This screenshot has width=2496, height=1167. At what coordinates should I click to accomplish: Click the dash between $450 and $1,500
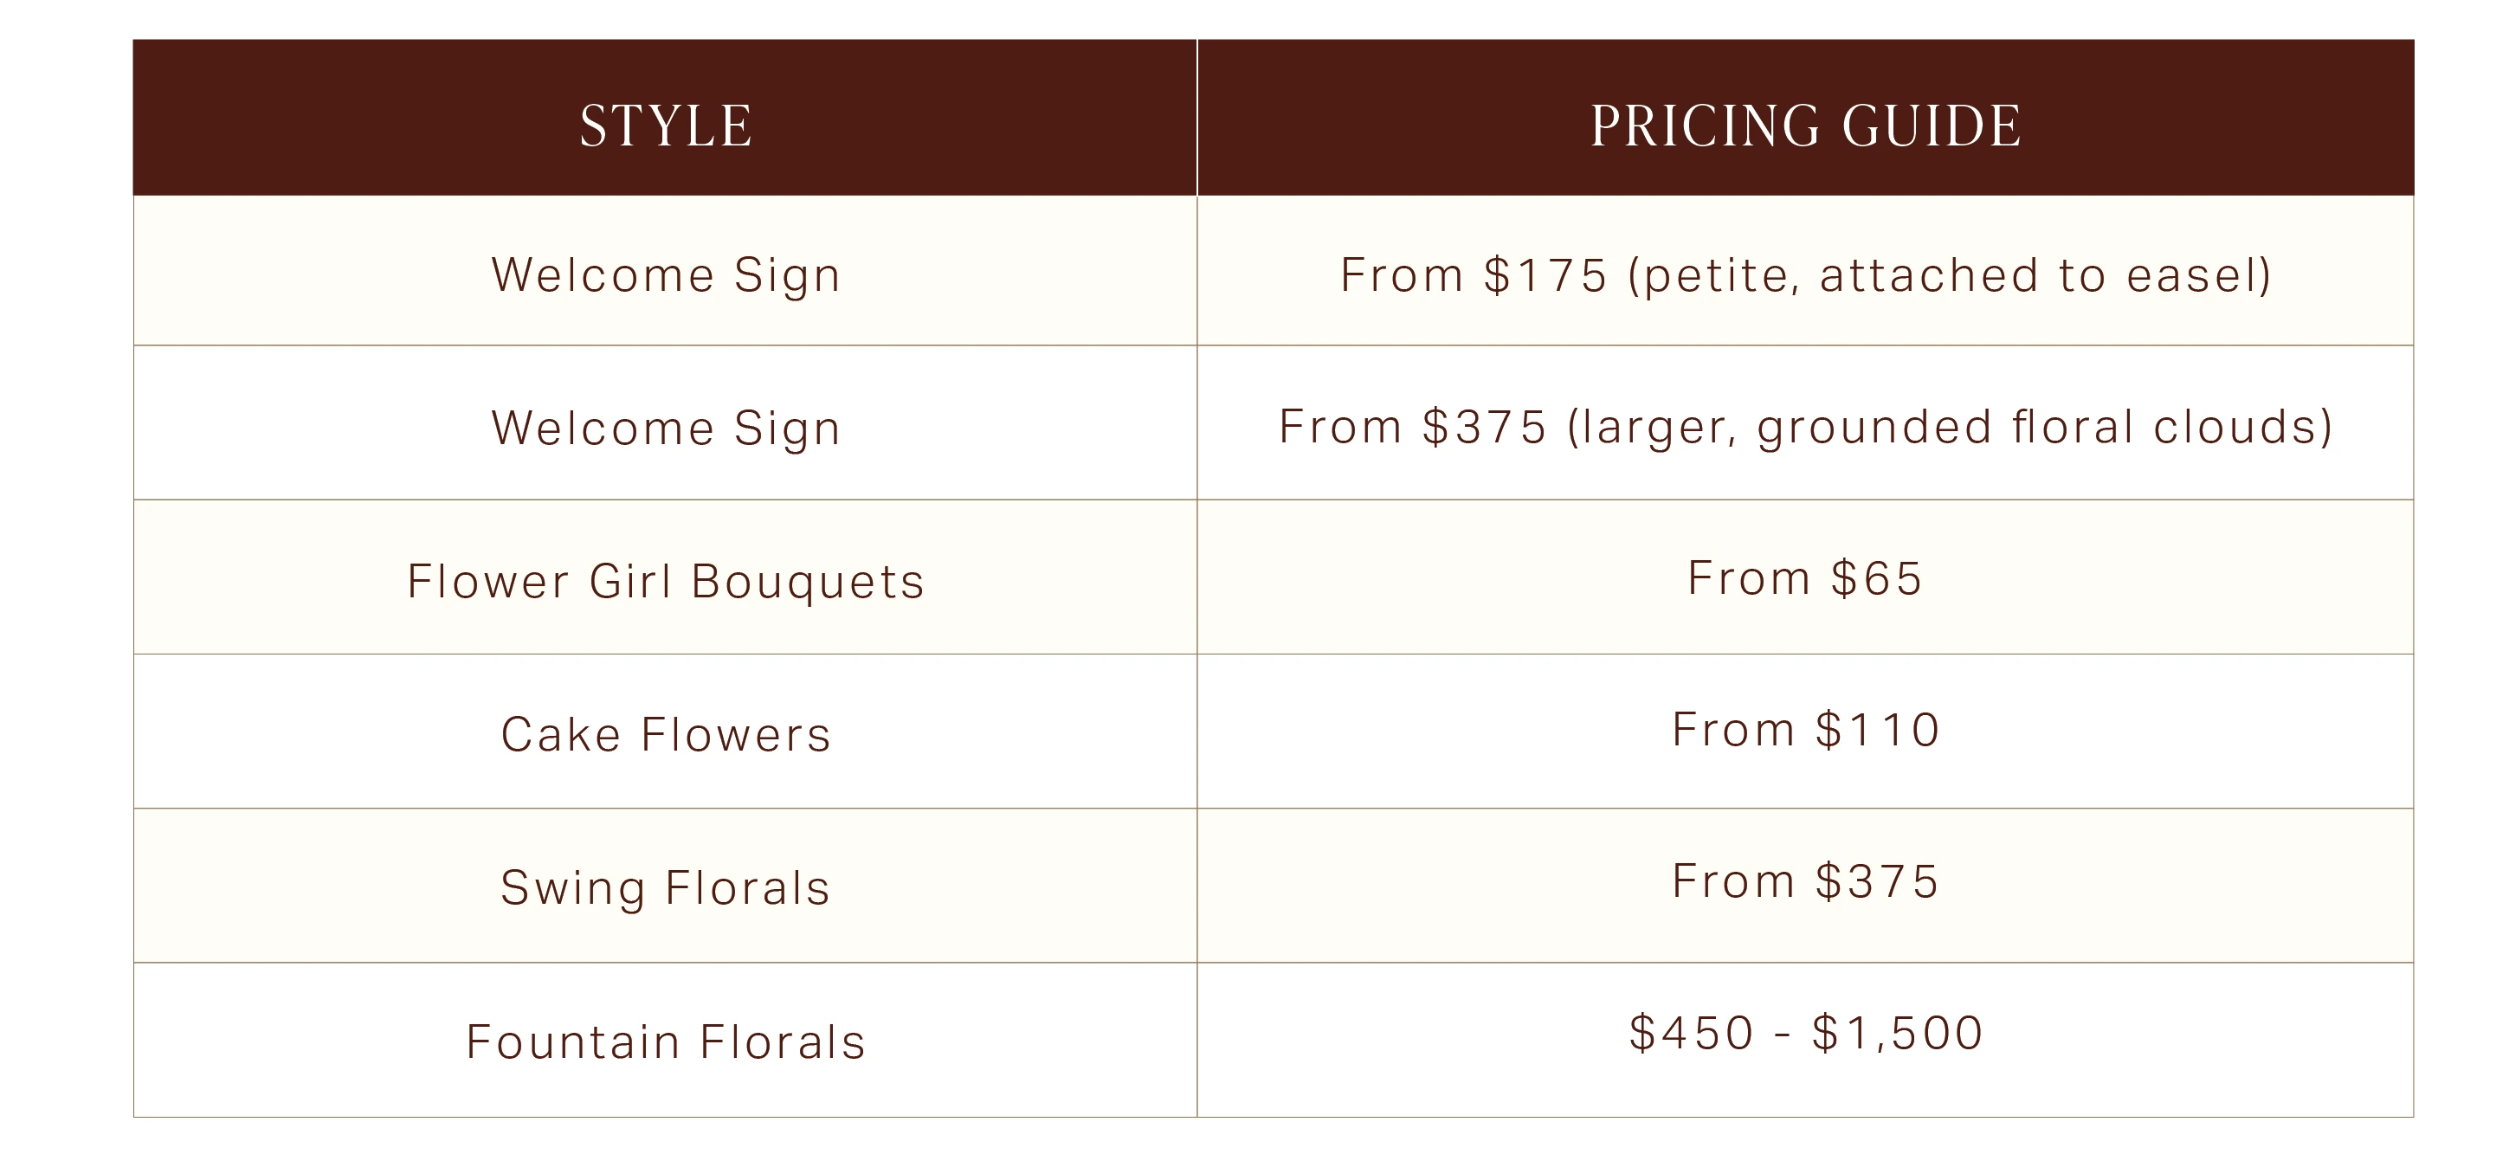pyautogui.click(x=1782, y=1035)
